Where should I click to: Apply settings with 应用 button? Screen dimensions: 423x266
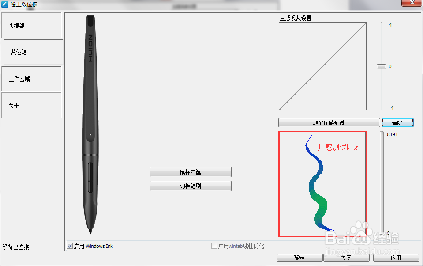click(x=396, y=258)
